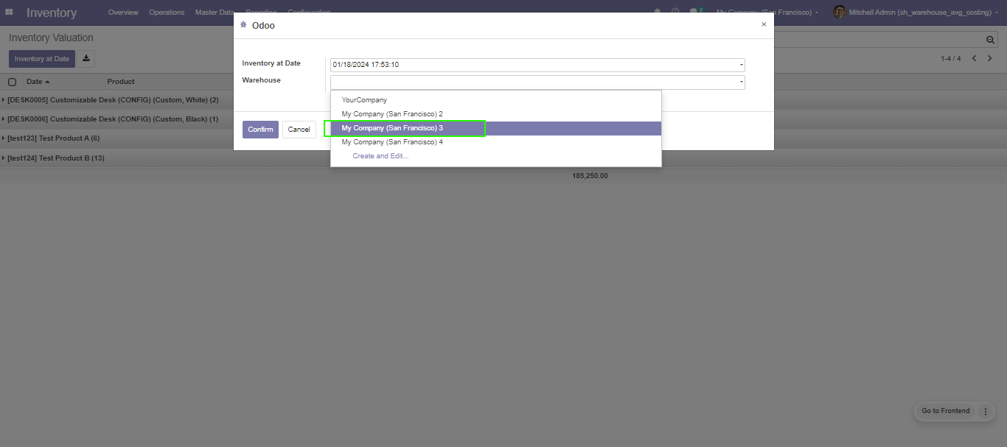Screen dimensions: 1007x447
Task: Open the apps grid menu icon
Action: [x=10, y=12]
